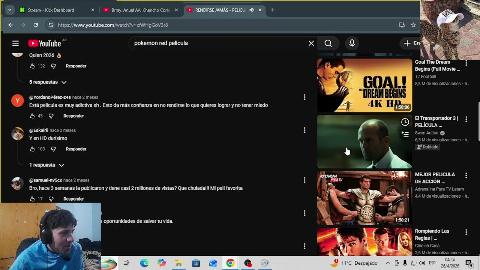Open options menu for @Eskairii comment
Screen dimensions: 480x270
point(304,130)
